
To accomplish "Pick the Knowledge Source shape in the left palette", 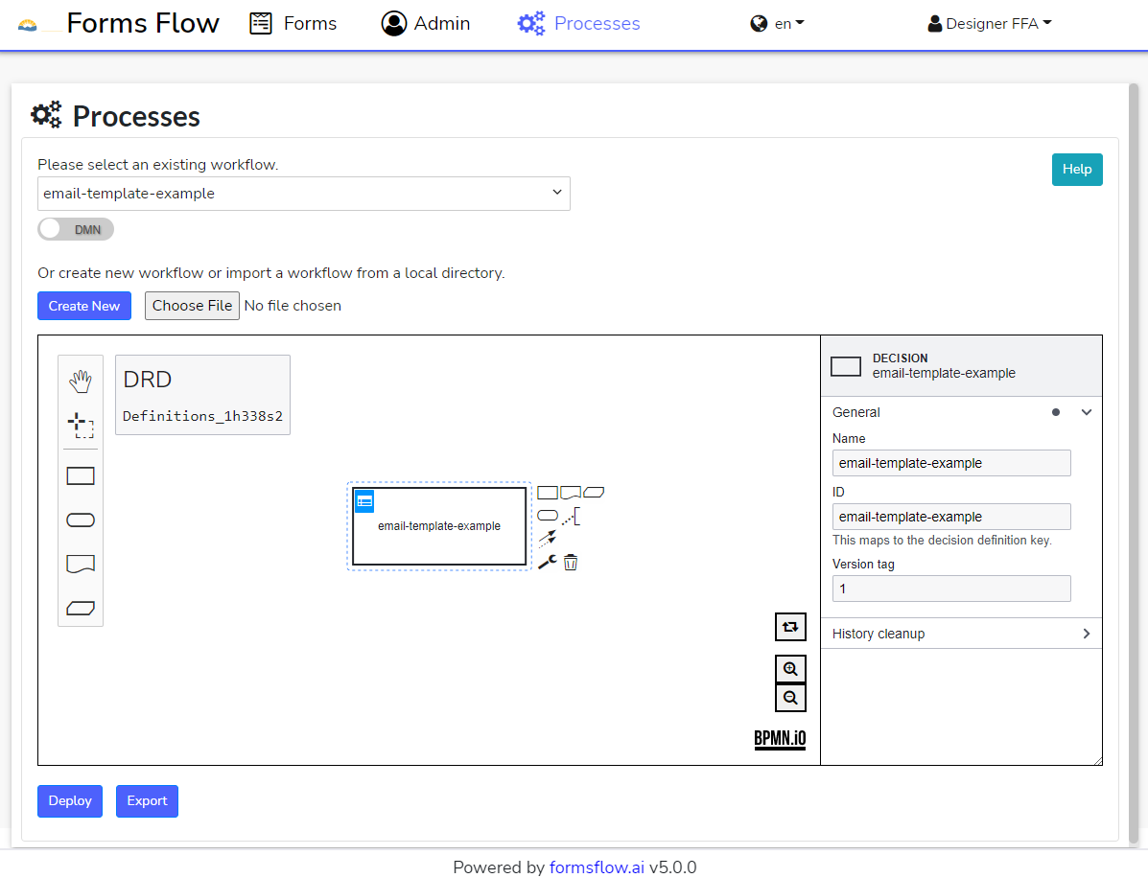I will click(x=81, y=564).
